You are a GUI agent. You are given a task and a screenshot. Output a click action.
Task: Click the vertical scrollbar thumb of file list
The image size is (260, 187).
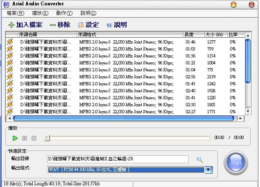click(x=248, y=61)
